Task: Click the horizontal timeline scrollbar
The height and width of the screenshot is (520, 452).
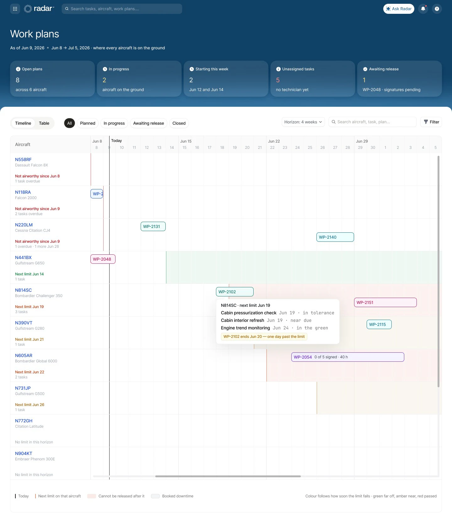Action: [228, 476]
